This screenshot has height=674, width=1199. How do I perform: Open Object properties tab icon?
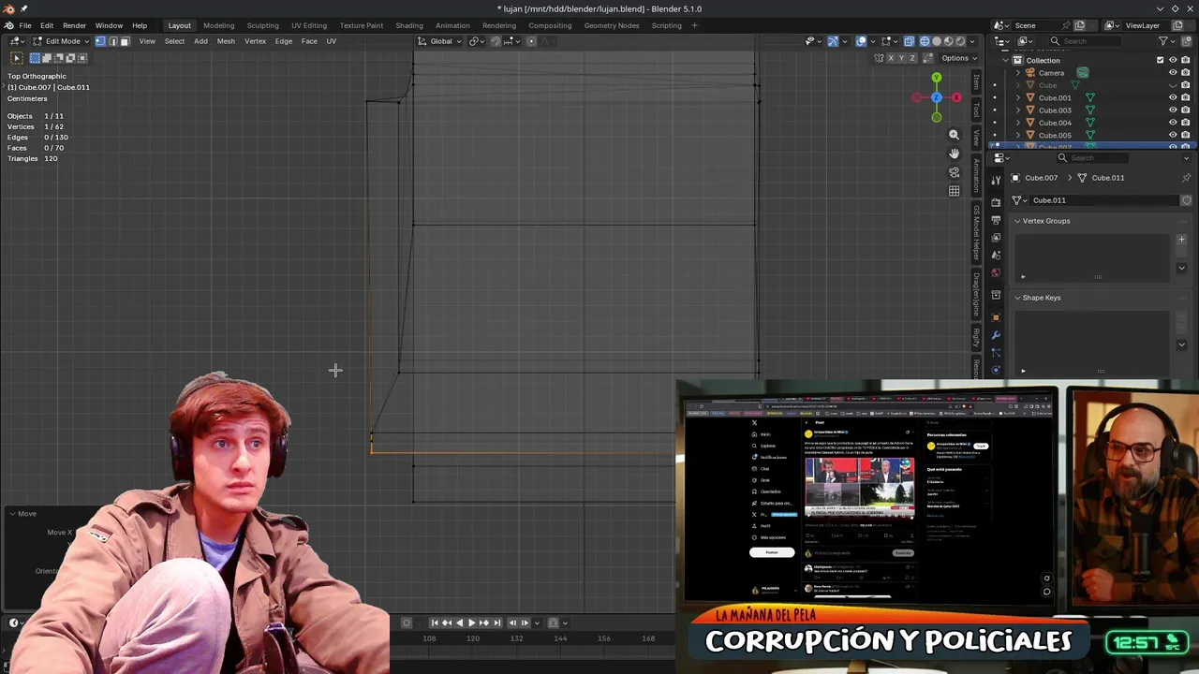click(996, 317)
